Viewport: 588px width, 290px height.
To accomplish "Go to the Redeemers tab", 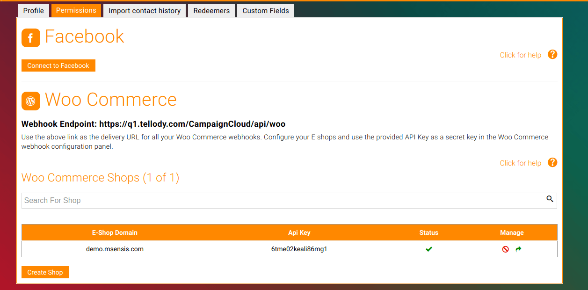I will [211, 11].
